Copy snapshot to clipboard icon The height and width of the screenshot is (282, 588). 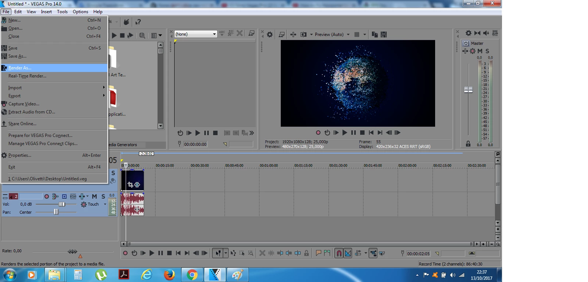point(375,35)
